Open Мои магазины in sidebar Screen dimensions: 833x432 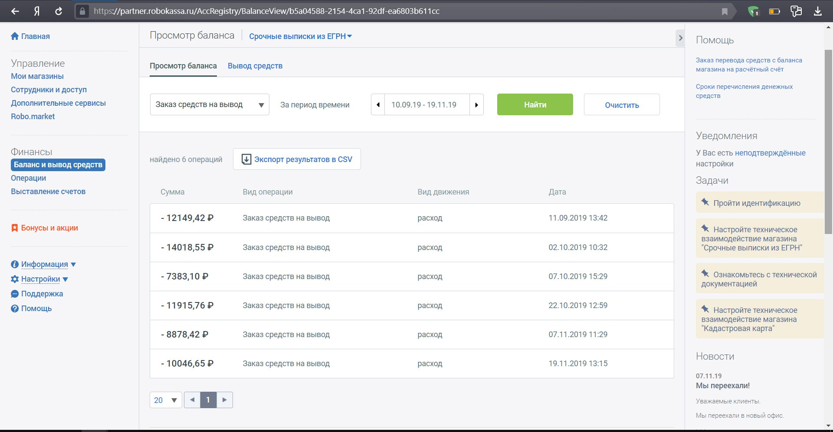(37, 76)
